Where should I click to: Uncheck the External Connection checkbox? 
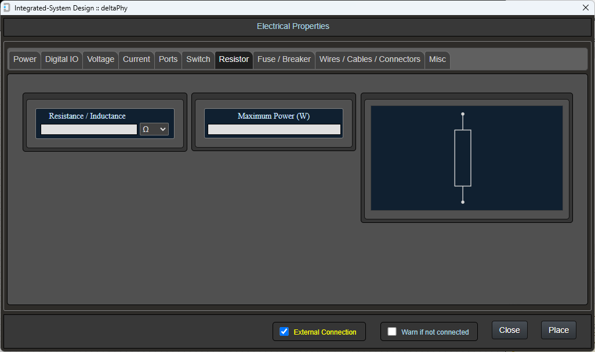click(284, 332)
